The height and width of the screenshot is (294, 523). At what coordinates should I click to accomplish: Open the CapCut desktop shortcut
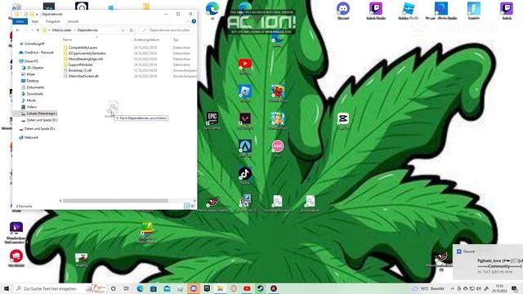[343, 121]
